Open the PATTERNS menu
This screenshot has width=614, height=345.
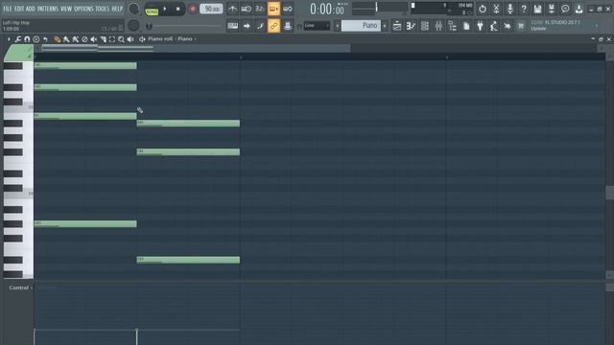[47, 9]
